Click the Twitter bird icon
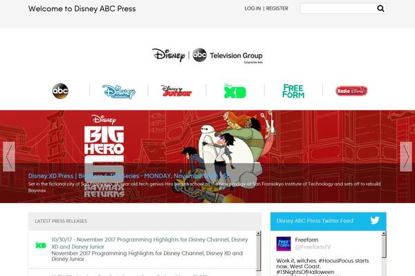Screen dimensions: 415x276 [x=375, y=221]
